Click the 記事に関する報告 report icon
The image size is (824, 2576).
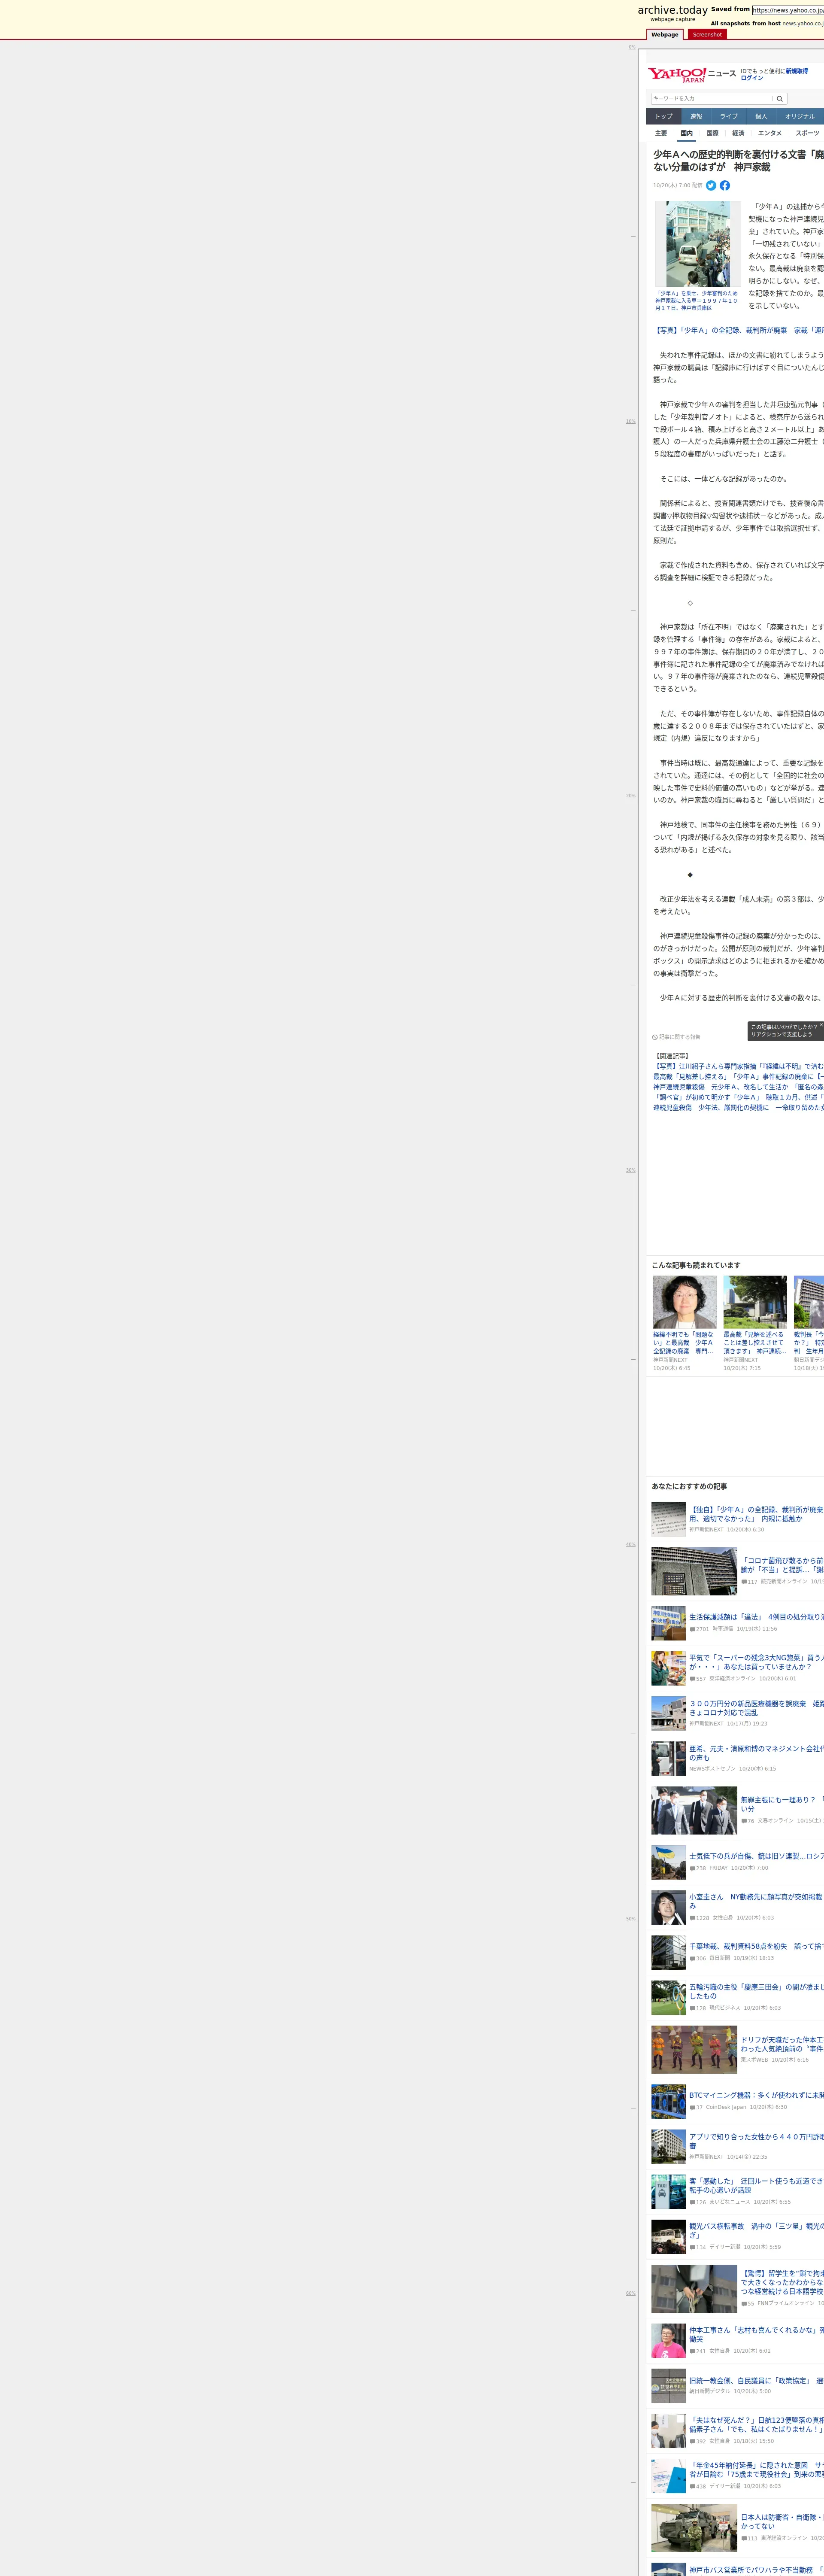click(655, 1037)
